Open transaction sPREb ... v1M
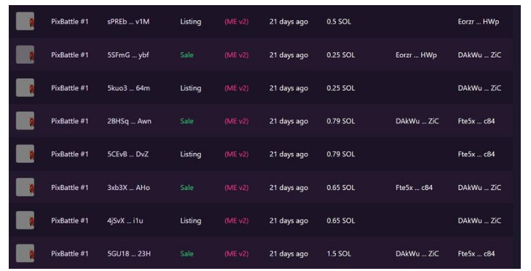 [x=128, y=22]
